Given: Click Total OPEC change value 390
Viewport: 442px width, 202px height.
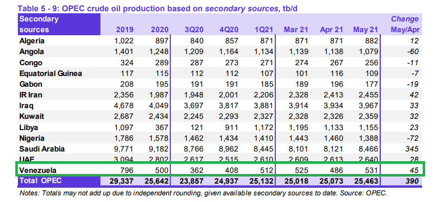Looking at the screenshot, I should pos(412,181).
